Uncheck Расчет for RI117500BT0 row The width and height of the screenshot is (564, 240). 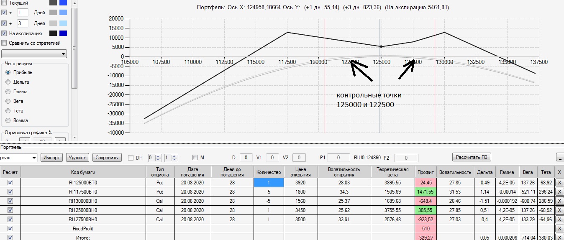point(10,192)
